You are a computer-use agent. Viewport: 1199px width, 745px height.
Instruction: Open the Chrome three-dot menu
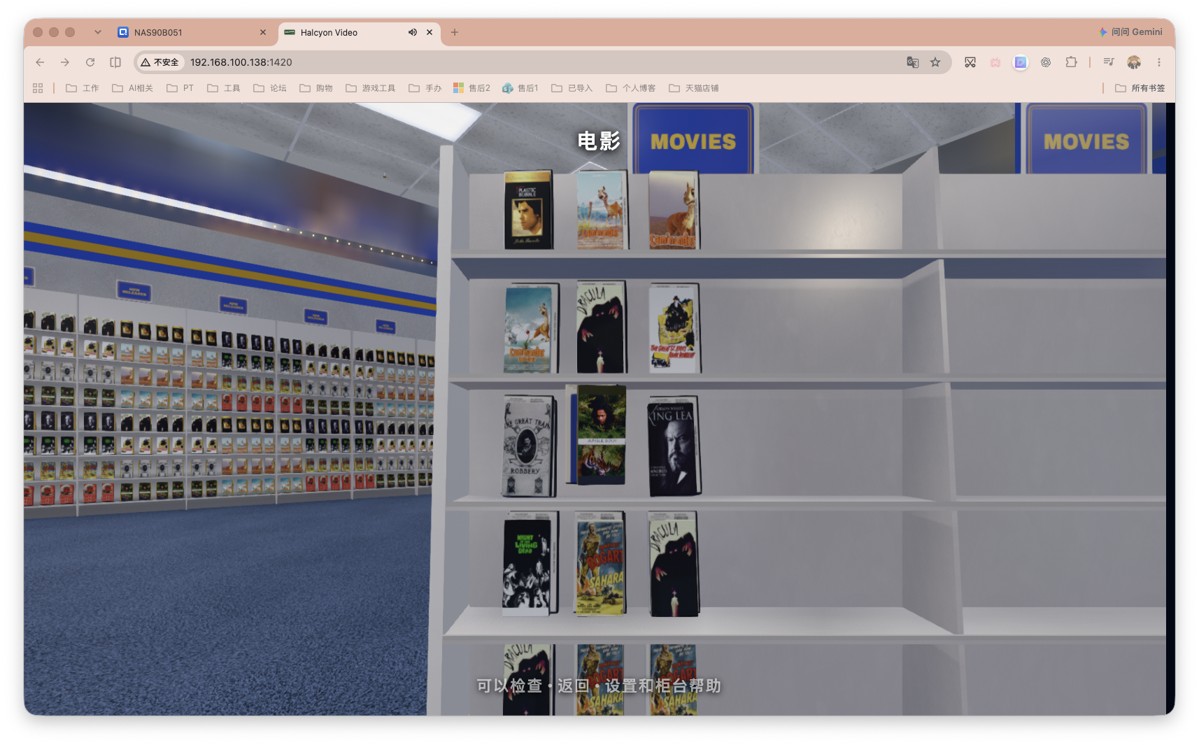(1159, 62)
